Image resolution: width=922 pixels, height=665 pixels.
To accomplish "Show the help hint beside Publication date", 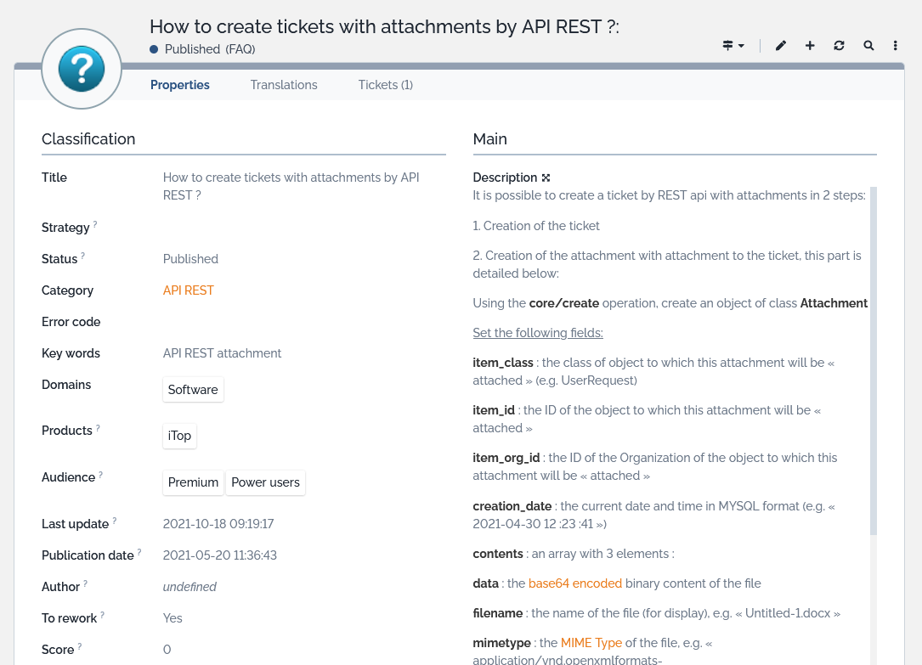I will click(139, 553).
